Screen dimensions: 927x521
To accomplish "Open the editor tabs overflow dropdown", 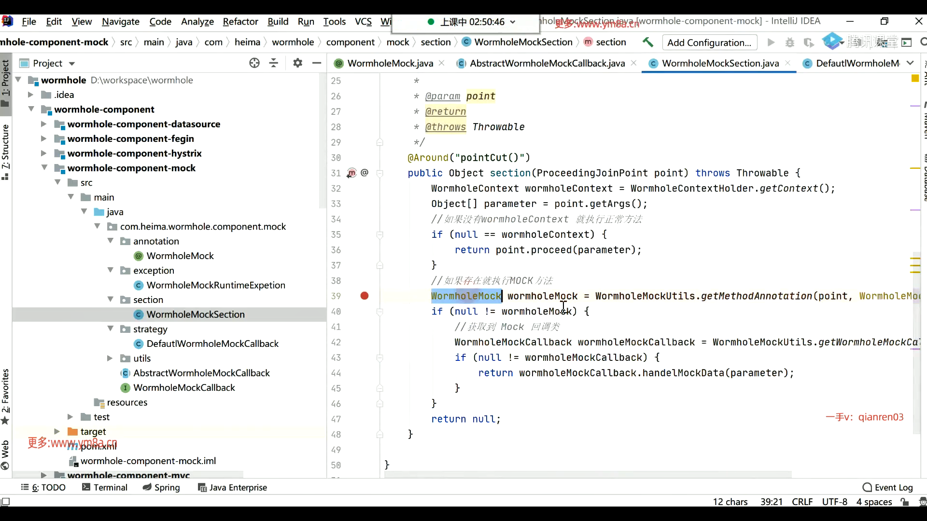I will 910,63.
